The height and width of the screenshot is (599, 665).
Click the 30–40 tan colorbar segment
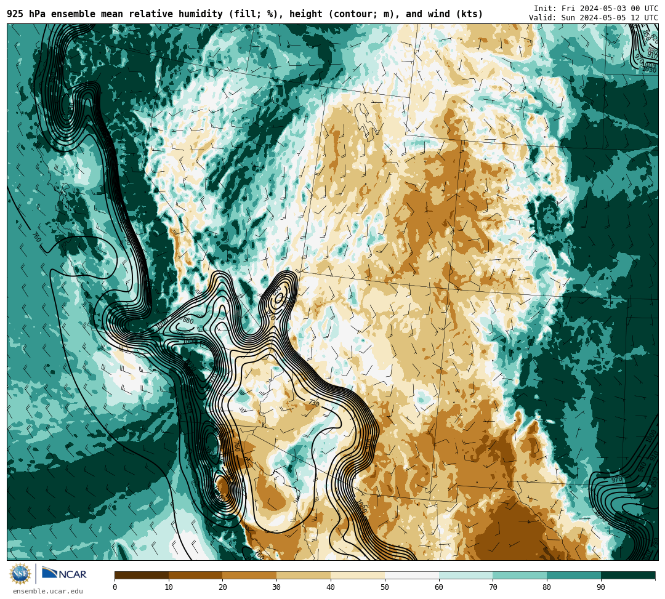click(x=304, y=575)
